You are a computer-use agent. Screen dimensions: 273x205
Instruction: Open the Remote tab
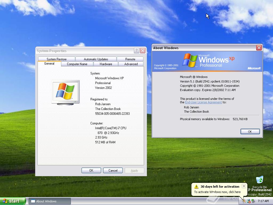tap(130, 59)
